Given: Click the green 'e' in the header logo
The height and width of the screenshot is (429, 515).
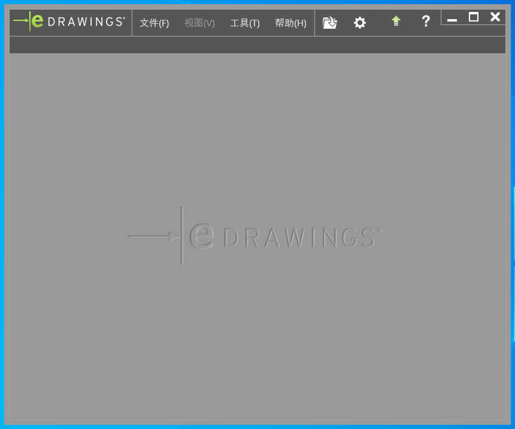Looking at the screenshot, I should coord(37,21).
